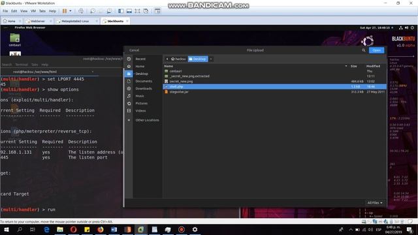Open the VMware View menu

(x=24, y=11)
